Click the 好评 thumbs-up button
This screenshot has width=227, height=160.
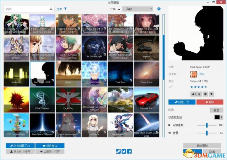coord(196,94)
